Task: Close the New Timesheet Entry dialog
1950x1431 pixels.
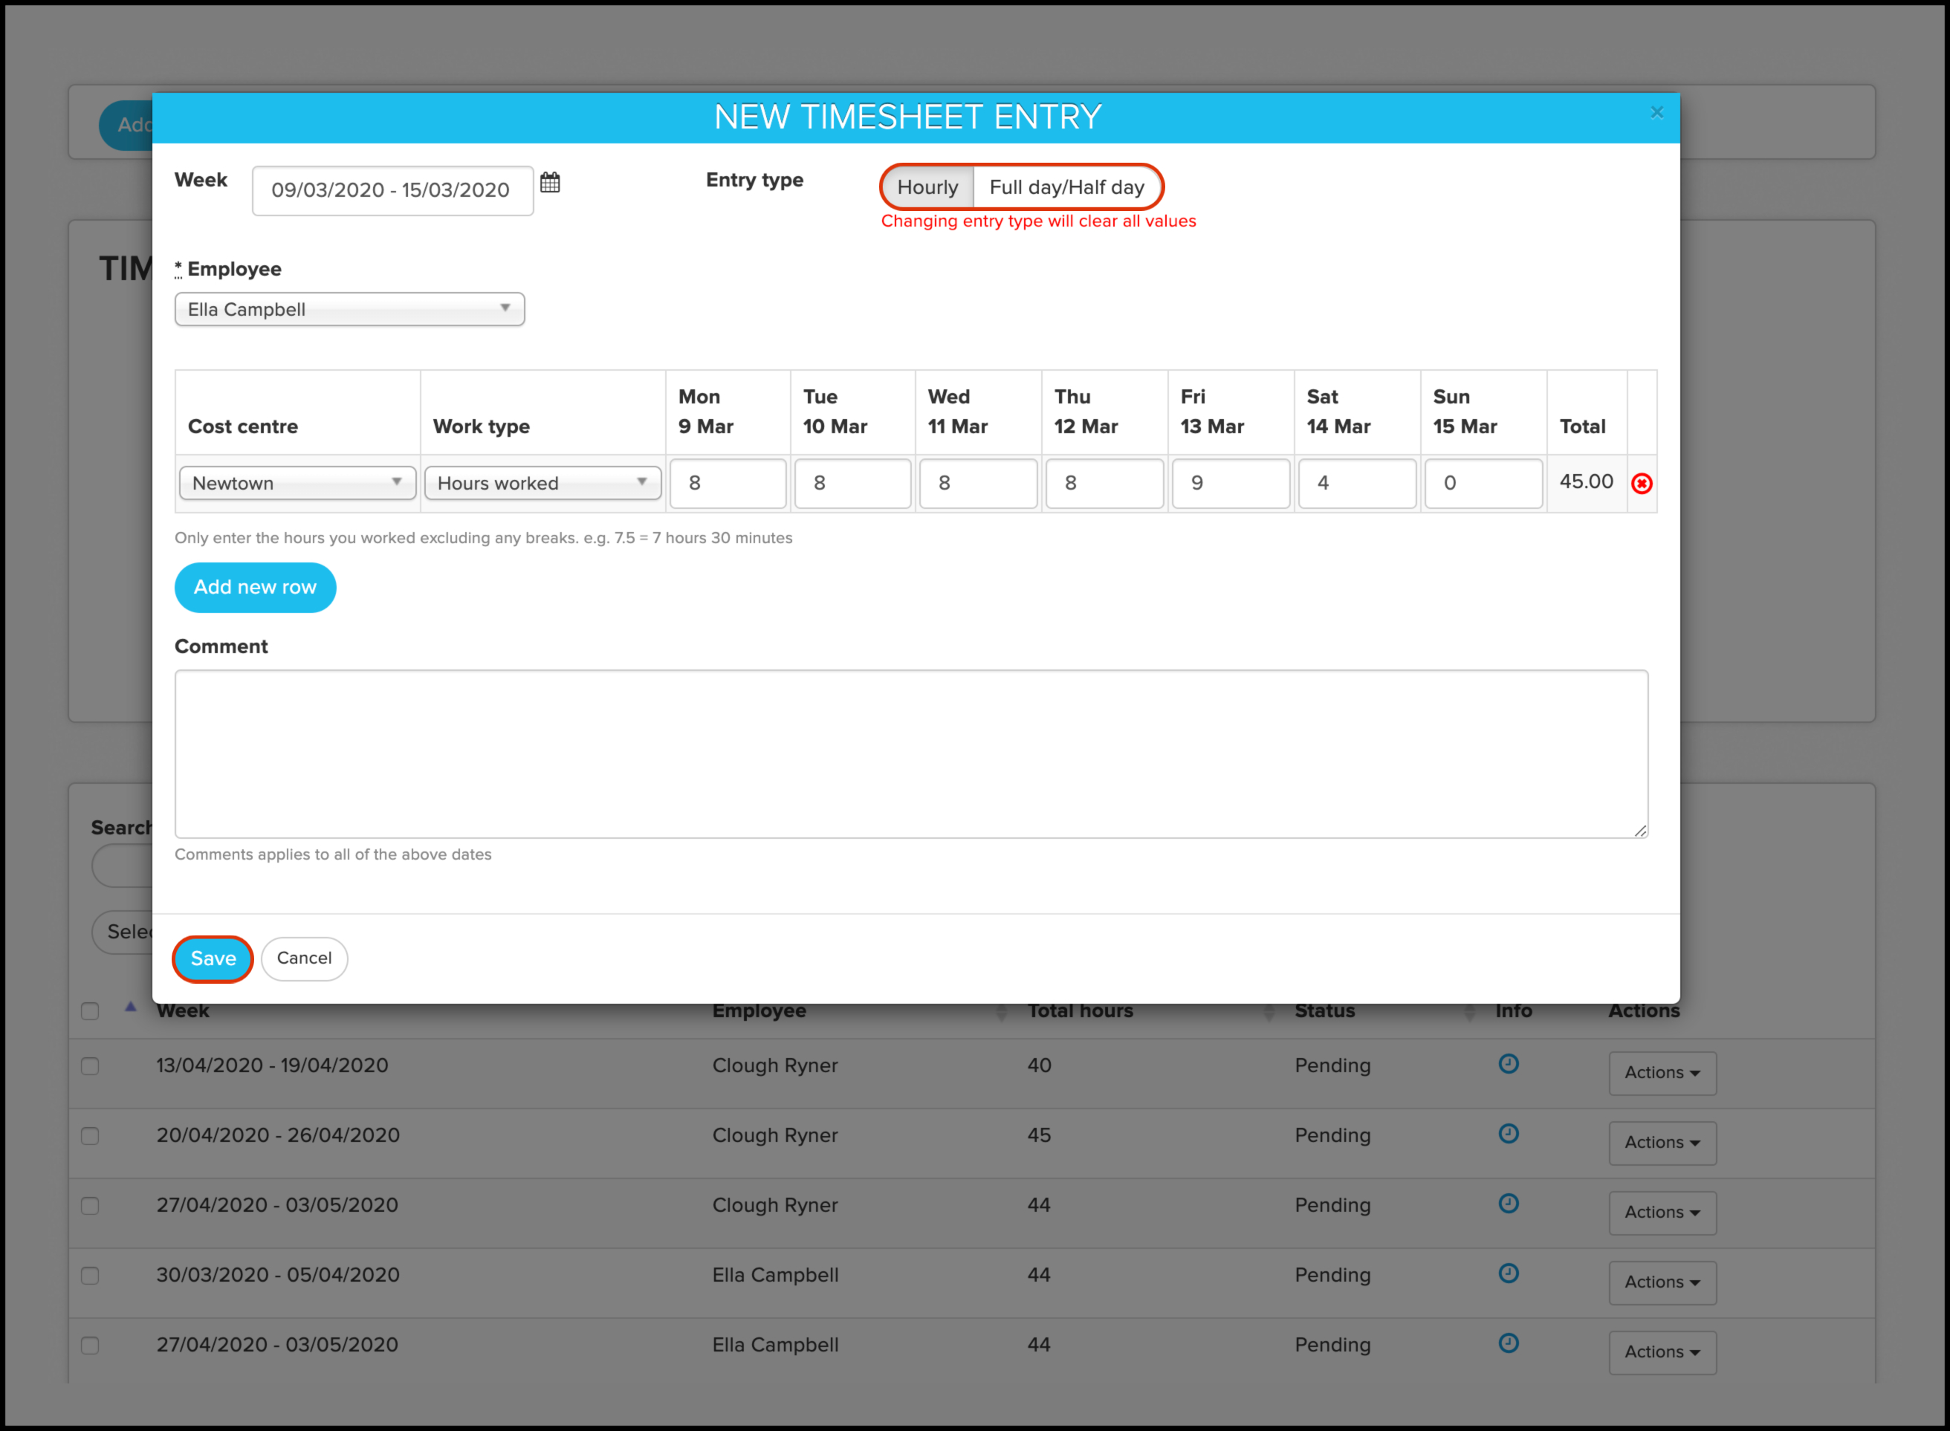Action: coord(1656,113)
